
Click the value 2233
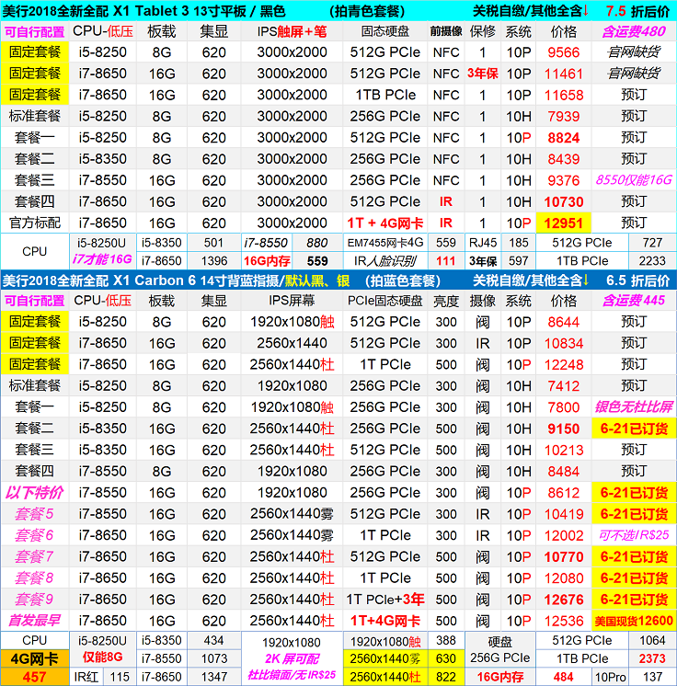pyautogui.click(x=651, y=261)
